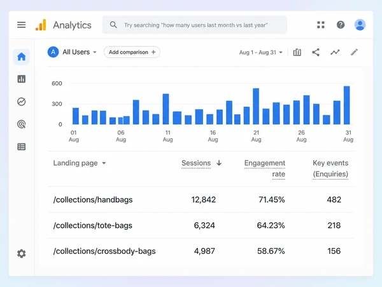The image size is (382, 287).
Task: Go to Home in the sidebar
Action: click(22, 57)
